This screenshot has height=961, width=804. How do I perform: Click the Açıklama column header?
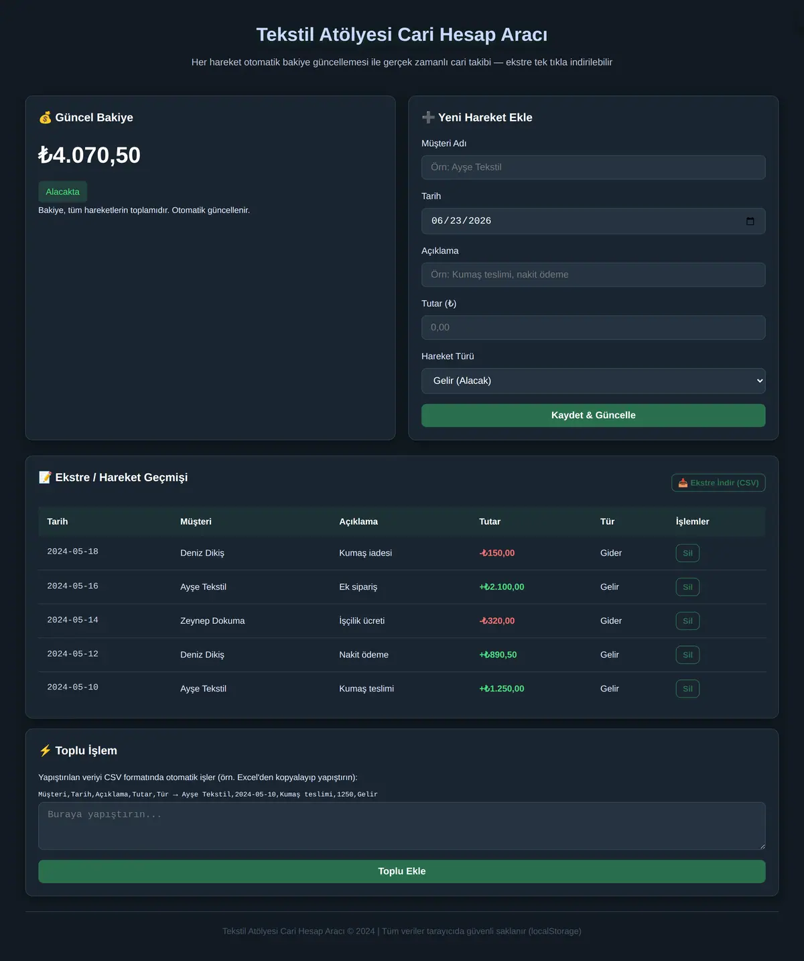coord(358,522)
